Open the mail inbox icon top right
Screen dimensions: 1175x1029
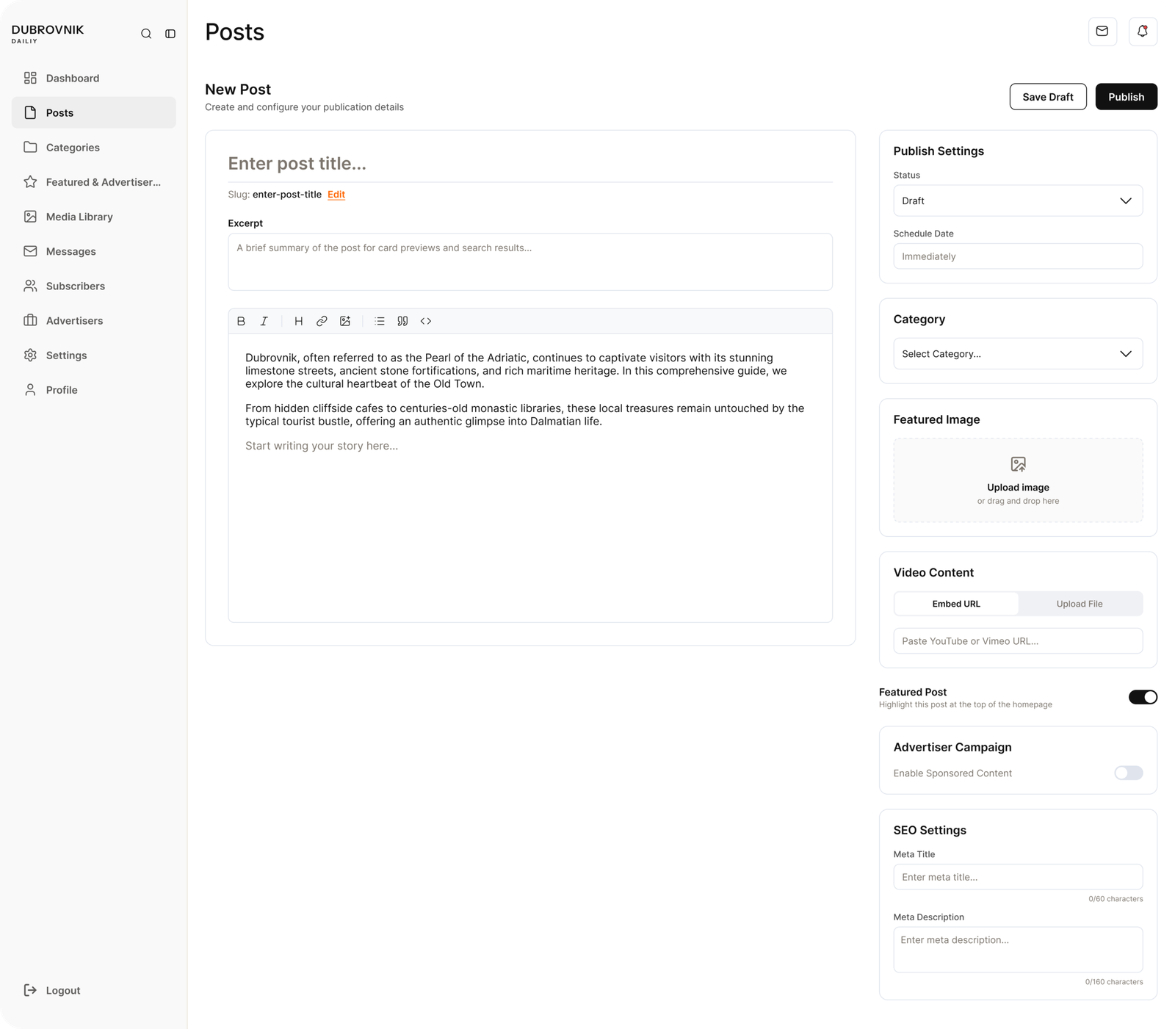1102,32
